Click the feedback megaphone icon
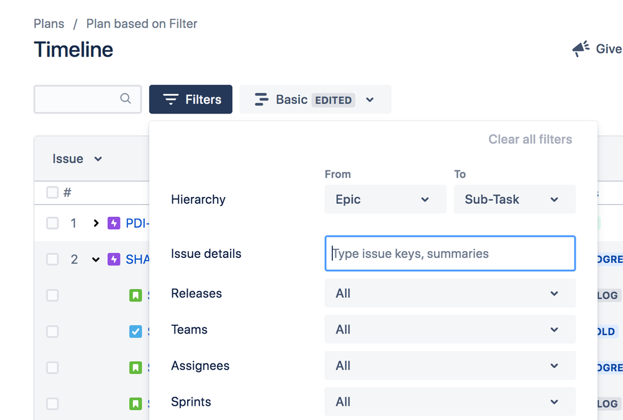 tap(581, 49)
